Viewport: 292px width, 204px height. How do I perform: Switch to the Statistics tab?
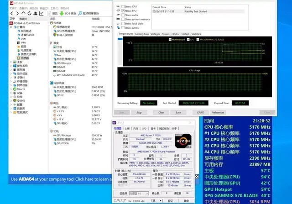[x=196, y=34]
